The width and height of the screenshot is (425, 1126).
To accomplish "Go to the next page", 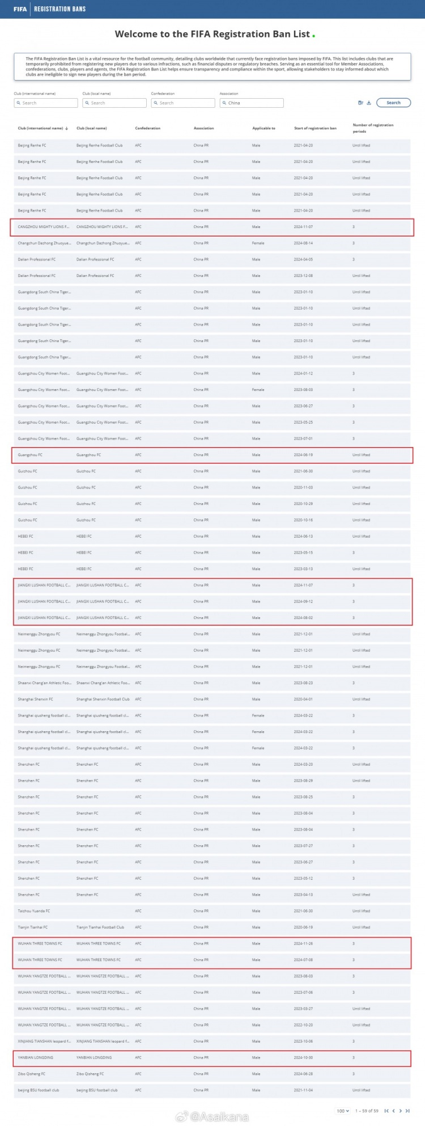I will tap(401, 1111).
